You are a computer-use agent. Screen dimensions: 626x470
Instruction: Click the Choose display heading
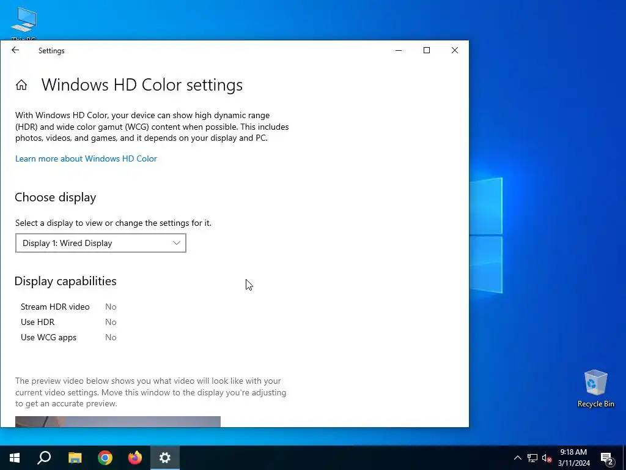pyautogui.click(x=56, y=198)
